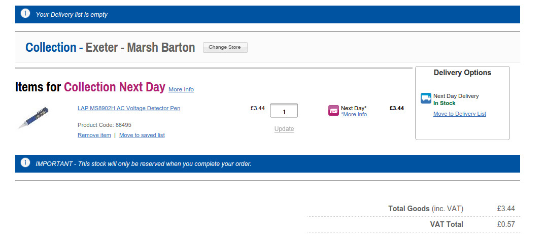Click the Delivery Options panel heading
545x234 pixels.
[x=462, y=73]
